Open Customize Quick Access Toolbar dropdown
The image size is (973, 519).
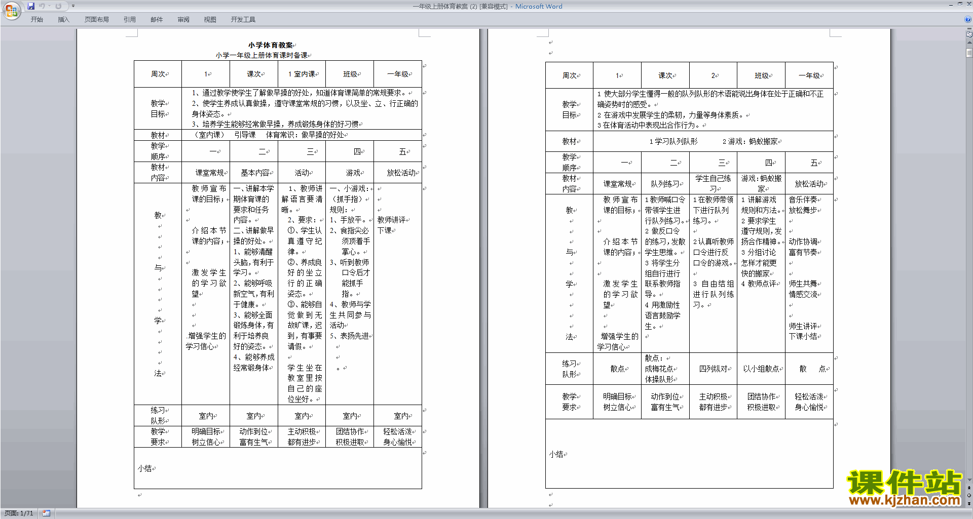point(73,6)
